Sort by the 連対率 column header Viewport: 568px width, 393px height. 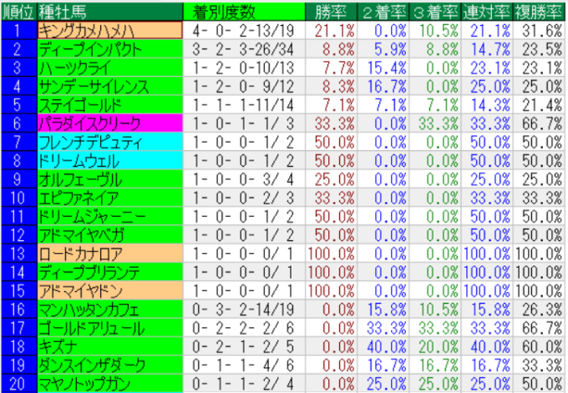pyautogui.click(x=487, y=11)
